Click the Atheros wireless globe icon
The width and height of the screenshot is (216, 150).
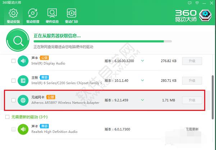pos(23,100)
